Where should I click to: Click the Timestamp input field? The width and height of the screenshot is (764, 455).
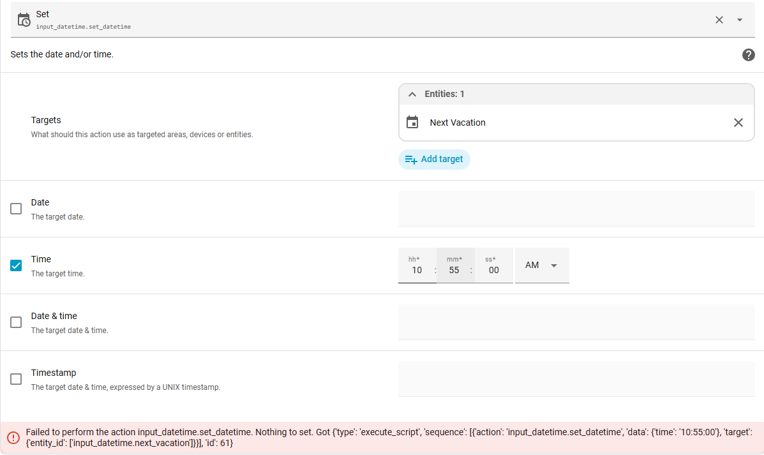576,379
